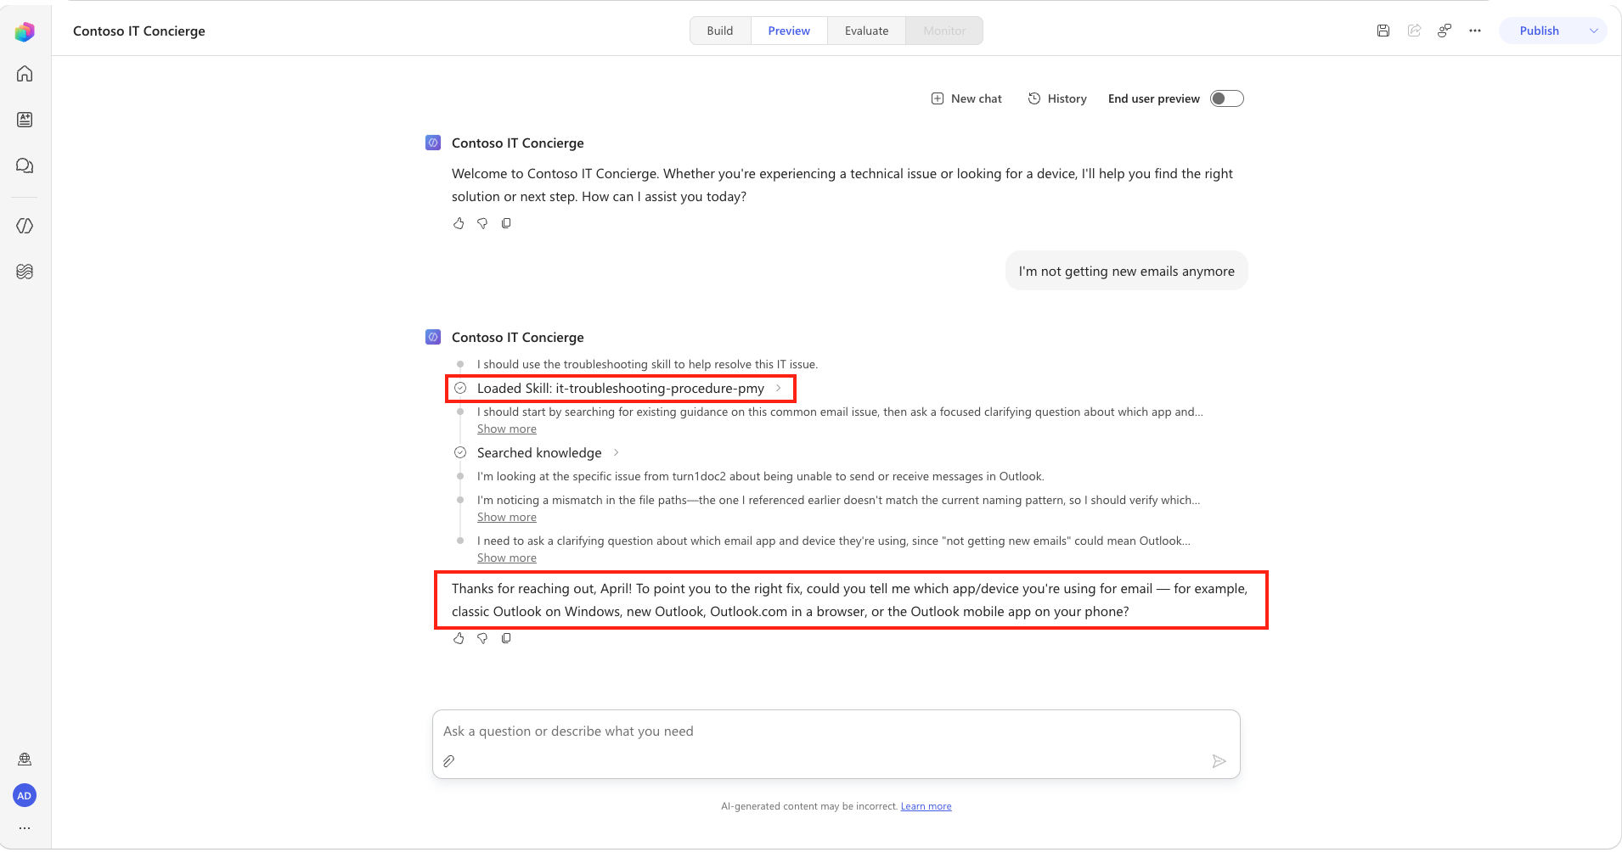
Task: Open the Agents icon in sidebar
Action: pos(25,120)
